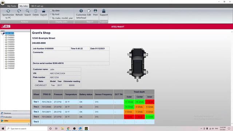
Task: Click the Tire 1 row label
Action: click(x=36, y=102)
